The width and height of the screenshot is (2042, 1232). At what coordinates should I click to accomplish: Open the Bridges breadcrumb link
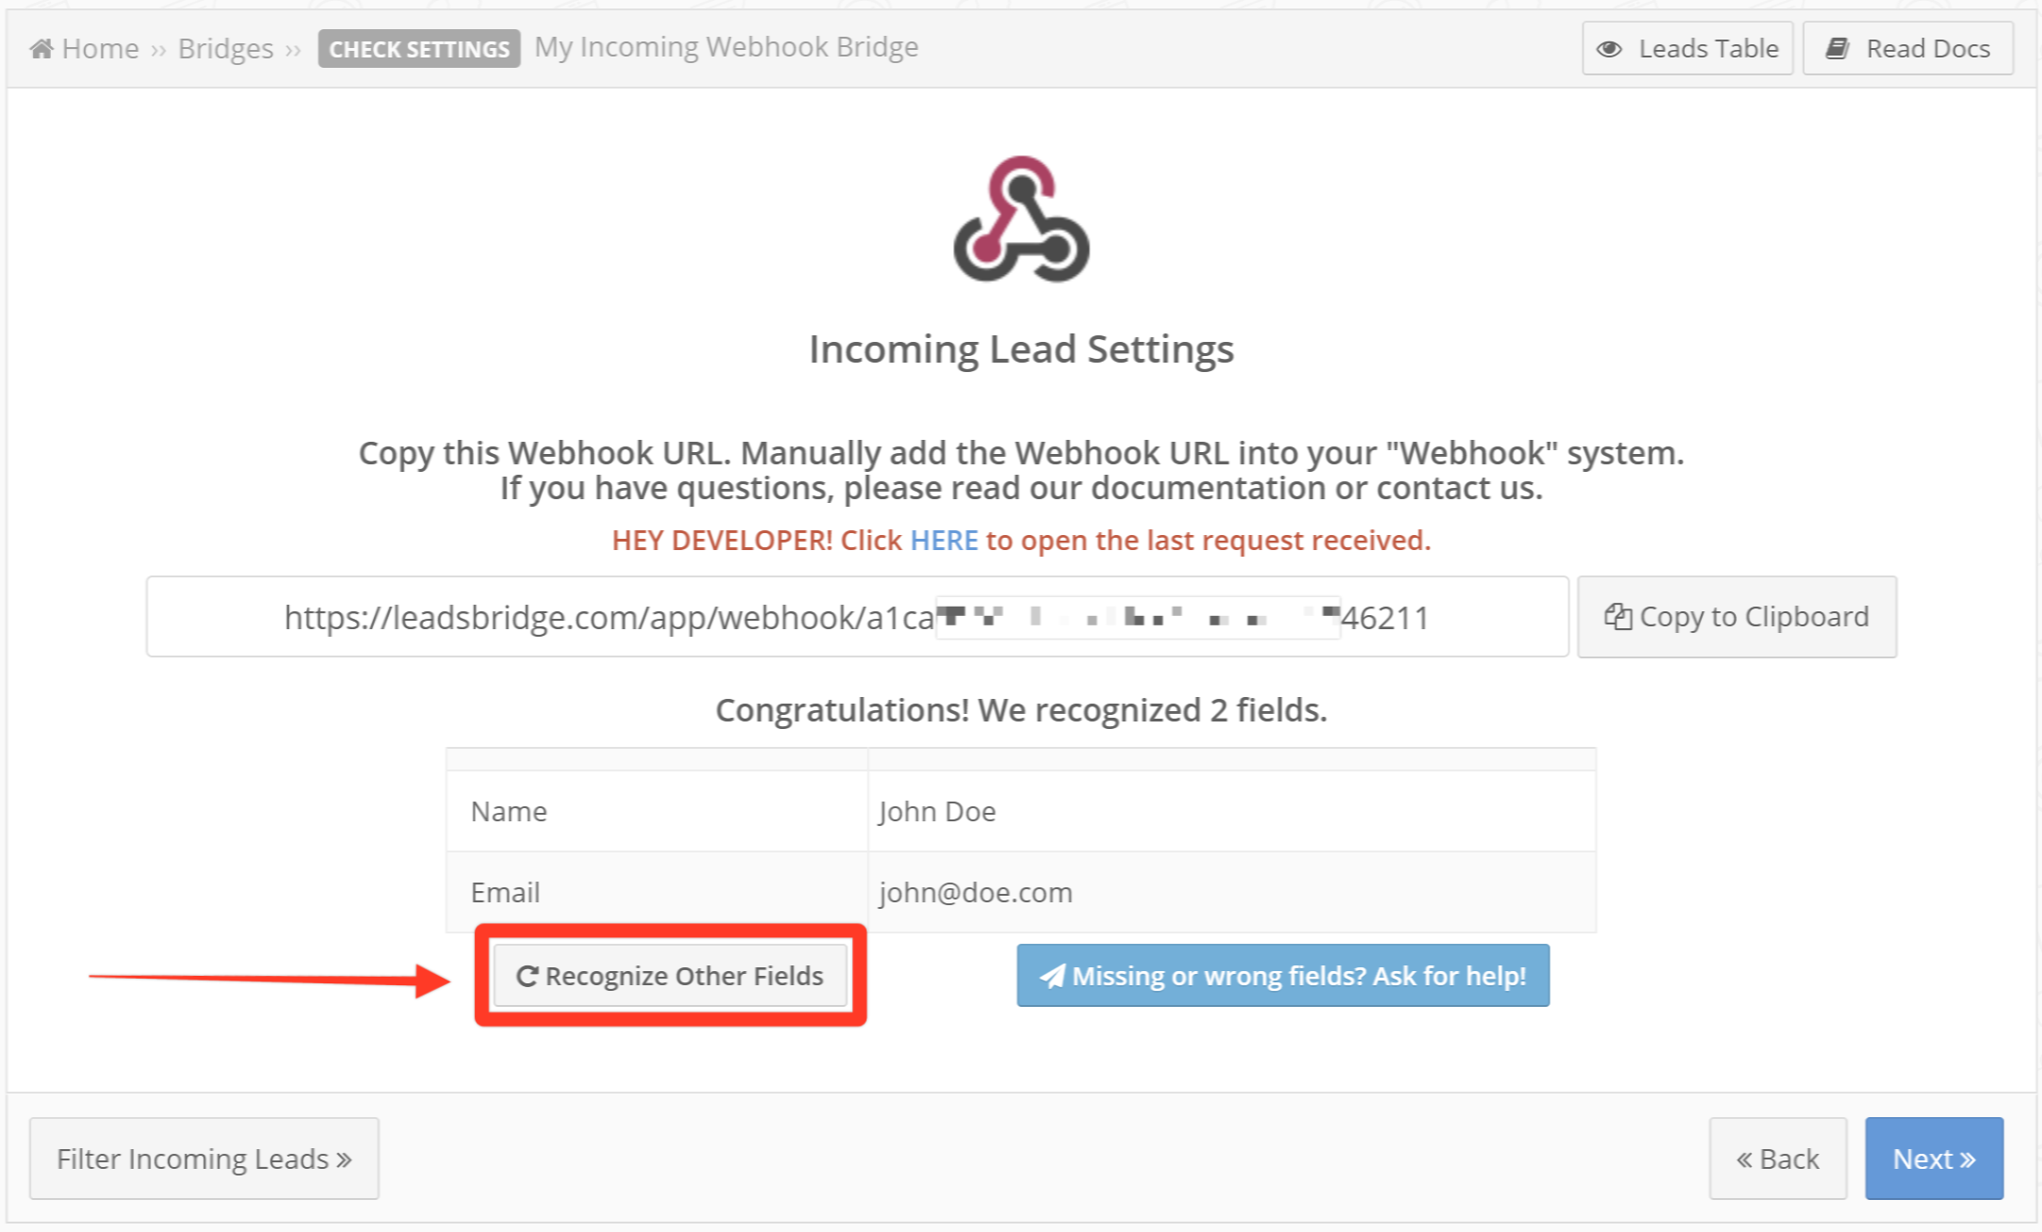pyautogui.click(x=226, y=48)
